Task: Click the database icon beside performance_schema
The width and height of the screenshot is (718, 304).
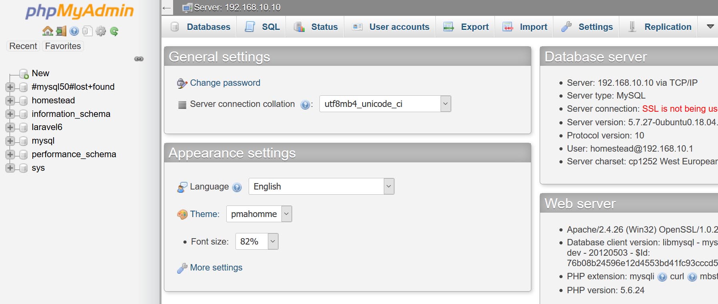Action: coord(24,154)
